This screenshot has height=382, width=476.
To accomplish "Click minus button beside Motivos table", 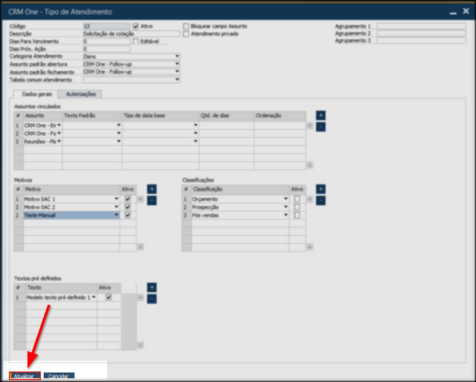I will [151, 201].
